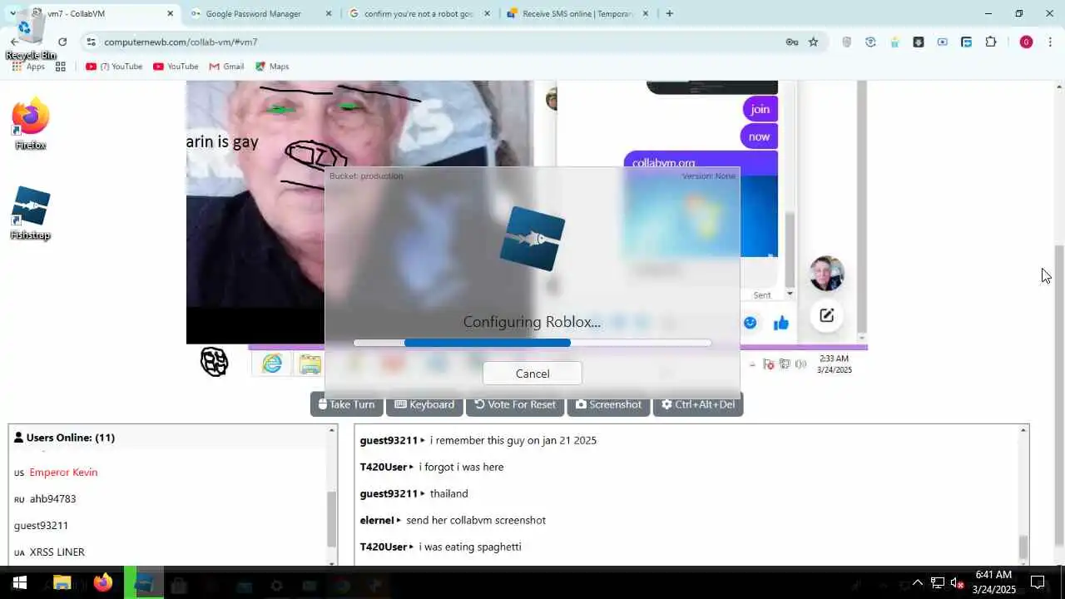
Task: Open Firefox from host taskbar
Action: [102, 583]
